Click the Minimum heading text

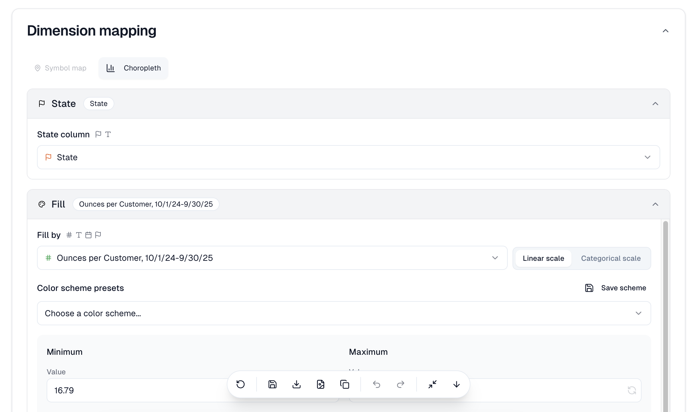pos(65,352)
